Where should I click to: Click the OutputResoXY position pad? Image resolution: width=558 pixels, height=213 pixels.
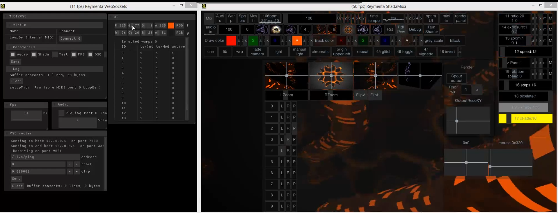[x=468, y=120]
